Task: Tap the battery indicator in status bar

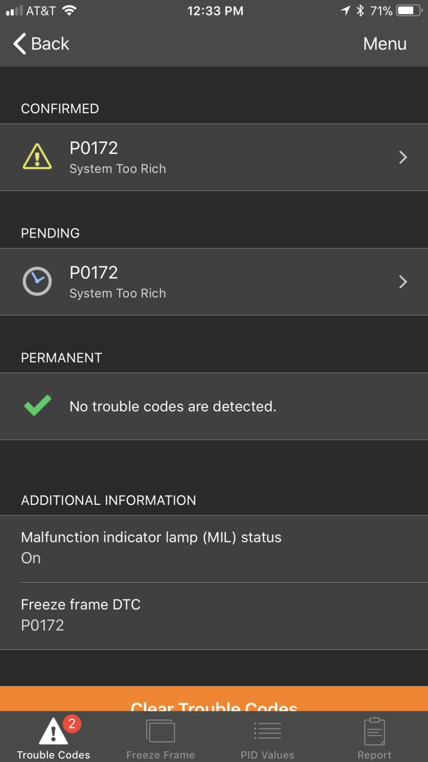Action: click(408, 10)
